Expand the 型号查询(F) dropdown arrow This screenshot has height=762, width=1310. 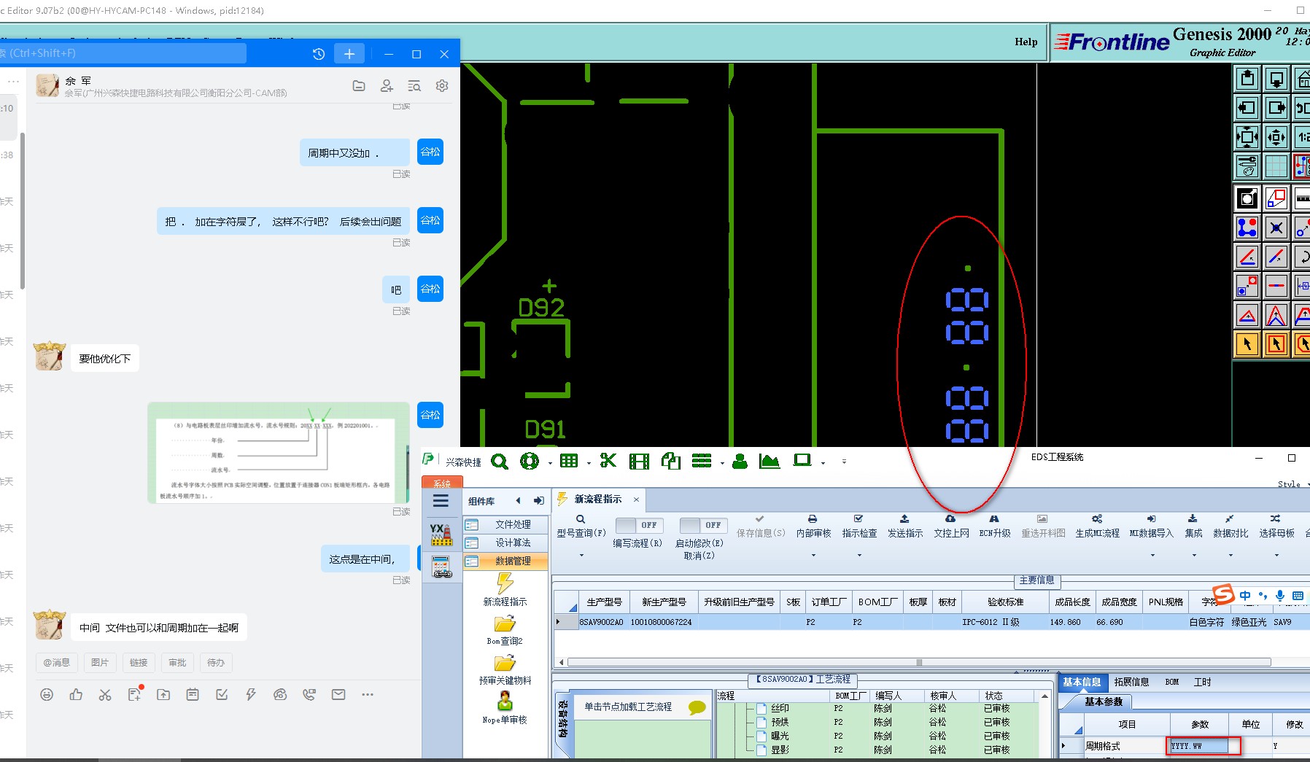581,556
